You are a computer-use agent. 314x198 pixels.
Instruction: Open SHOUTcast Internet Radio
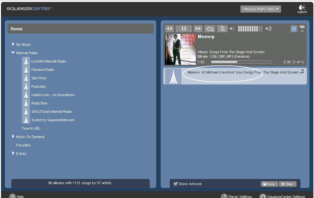pos(51,112)
